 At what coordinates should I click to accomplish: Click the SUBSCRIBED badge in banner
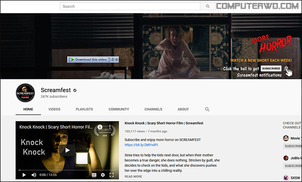271,69
